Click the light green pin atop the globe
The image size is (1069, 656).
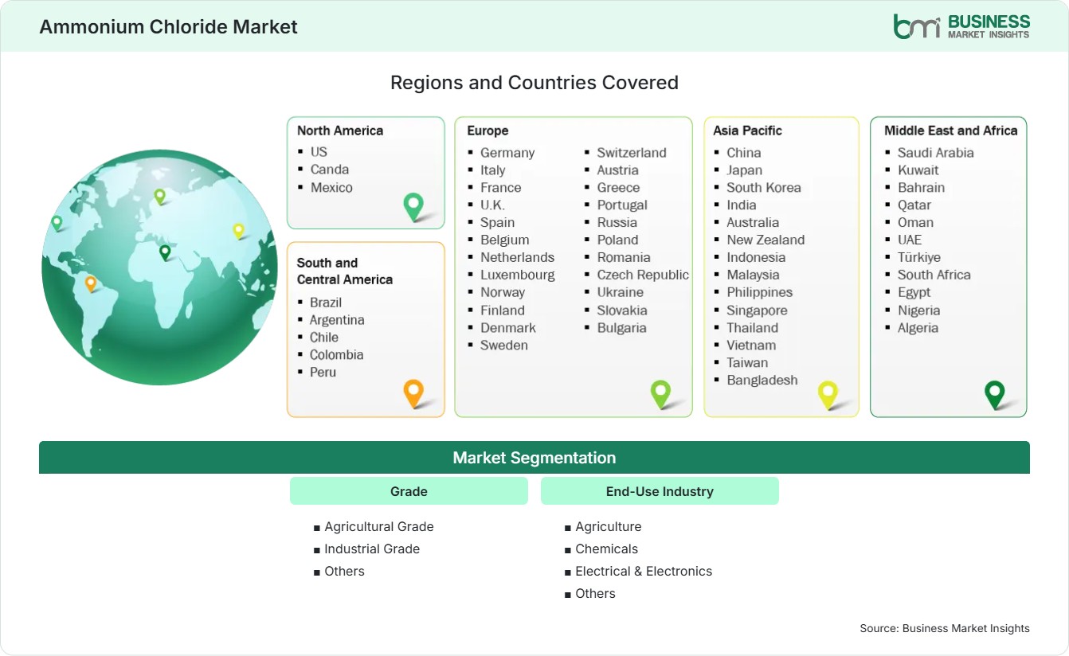point(159,196)
